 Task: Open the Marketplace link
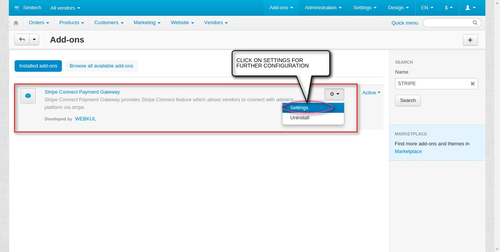pos(408,152)
